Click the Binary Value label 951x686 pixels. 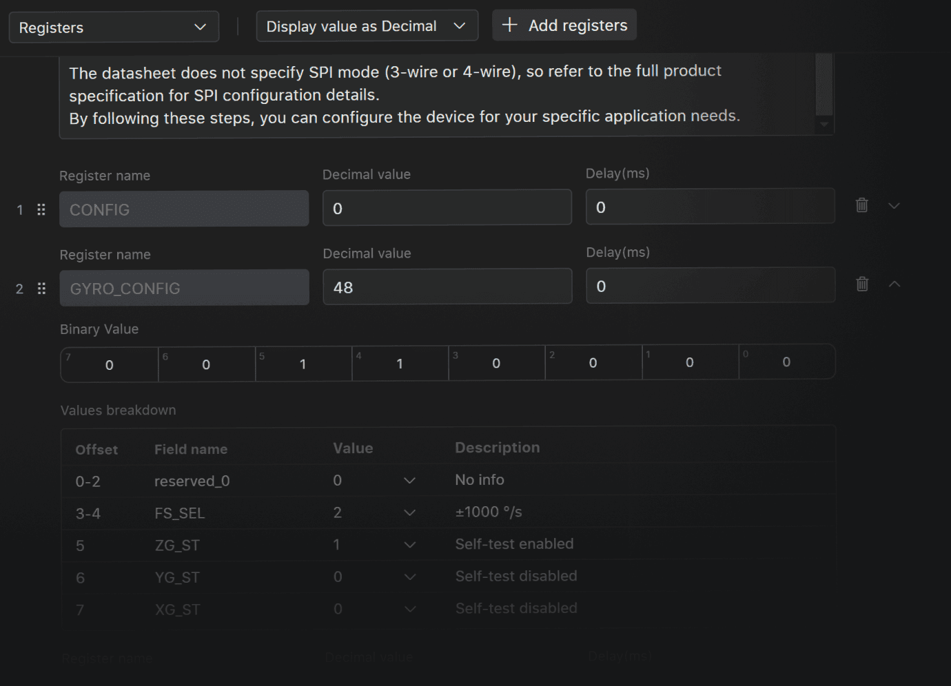pyautogui.click(x=99, y=329)
